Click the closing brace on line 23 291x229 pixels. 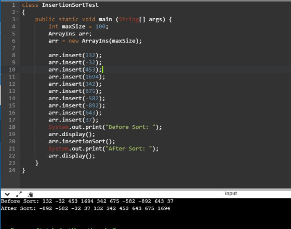click(37, 163)
